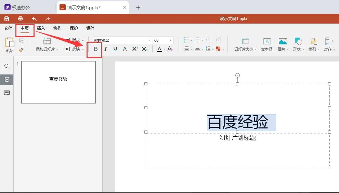Click the 图片 picture button
The height and width of the screenshot is (193, 339).
point(283,45)
